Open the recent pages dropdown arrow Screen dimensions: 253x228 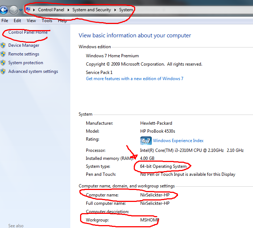coord(21,10)
